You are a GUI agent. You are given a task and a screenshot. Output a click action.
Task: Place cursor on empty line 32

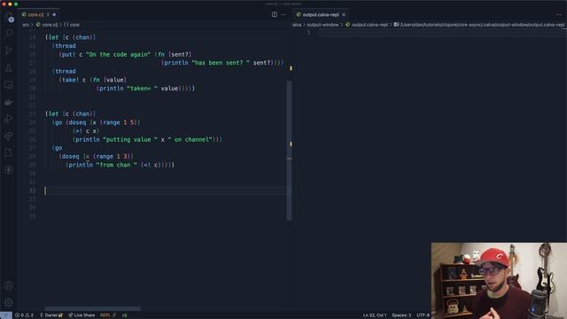click(167, 191)
